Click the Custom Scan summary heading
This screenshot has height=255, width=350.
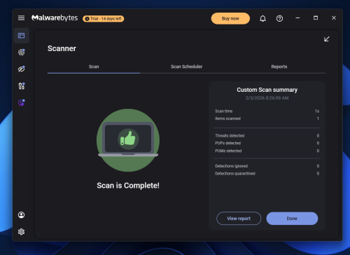267,90
